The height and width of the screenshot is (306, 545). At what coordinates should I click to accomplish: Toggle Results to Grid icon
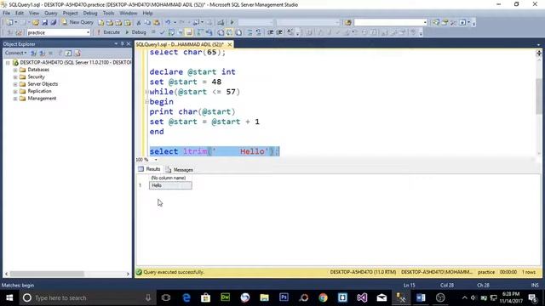point(229,32)
